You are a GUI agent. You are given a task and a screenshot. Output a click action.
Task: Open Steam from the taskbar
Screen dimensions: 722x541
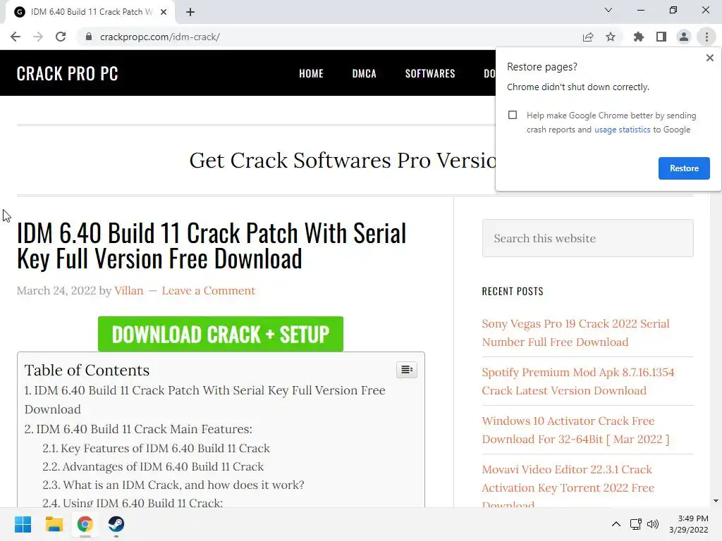click(116, 524)
